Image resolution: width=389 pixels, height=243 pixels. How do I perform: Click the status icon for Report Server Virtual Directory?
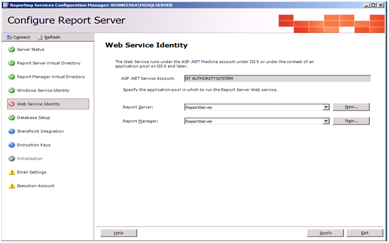[12, 63]
